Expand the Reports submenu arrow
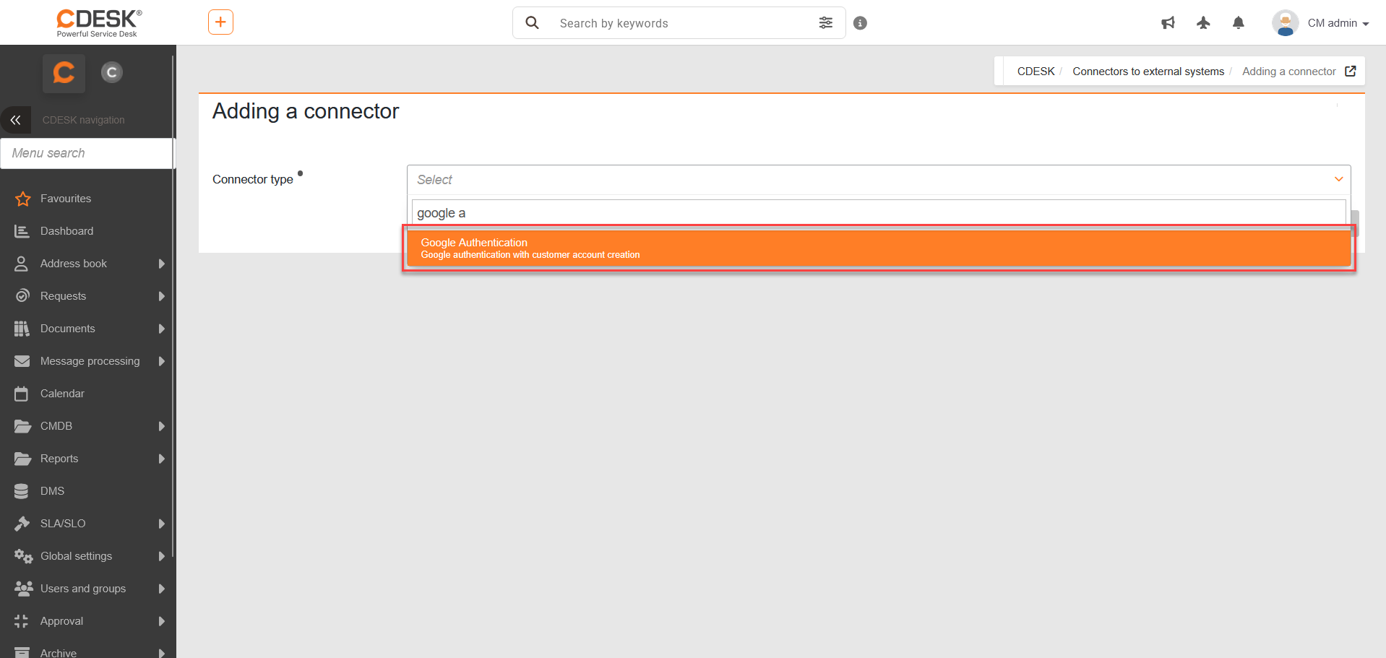 (x=162, y=459)
